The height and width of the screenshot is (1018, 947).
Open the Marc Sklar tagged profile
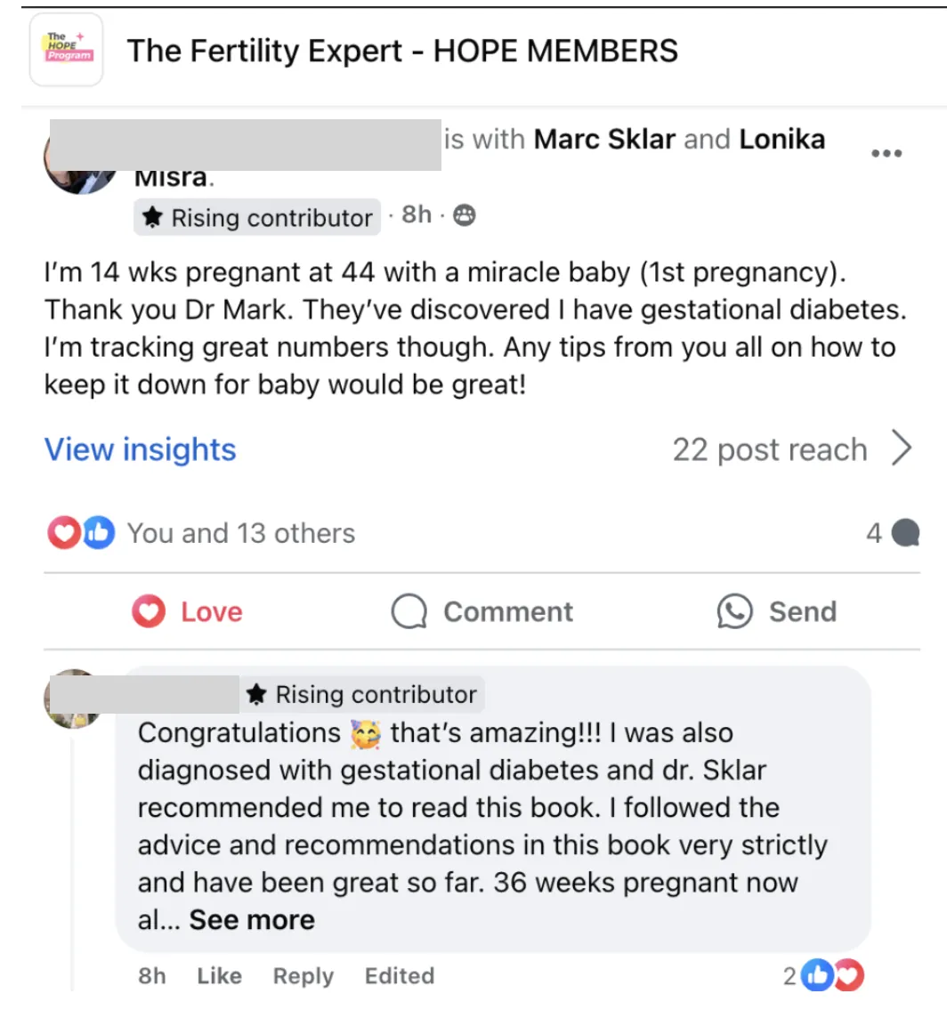tap(604, 139)
